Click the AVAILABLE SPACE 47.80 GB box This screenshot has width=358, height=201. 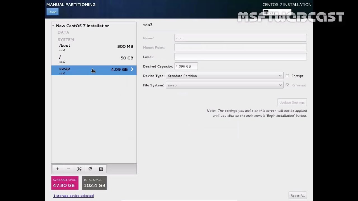point(65,183)
